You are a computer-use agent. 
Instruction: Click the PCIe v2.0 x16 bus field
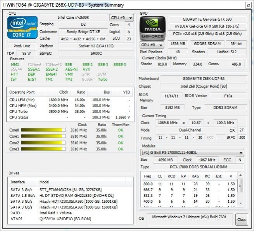click(x=207, y=33)
